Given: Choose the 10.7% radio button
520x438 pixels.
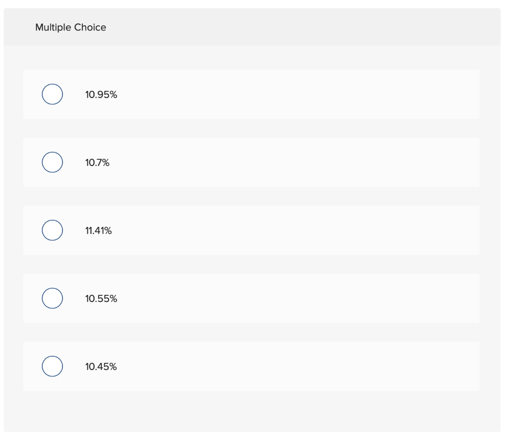Looking at the screenshot, I should (52, 162).
